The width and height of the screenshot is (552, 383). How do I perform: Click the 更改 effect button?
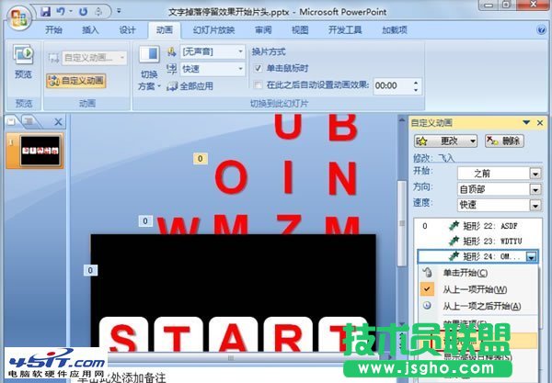click(x=445, y=141)
